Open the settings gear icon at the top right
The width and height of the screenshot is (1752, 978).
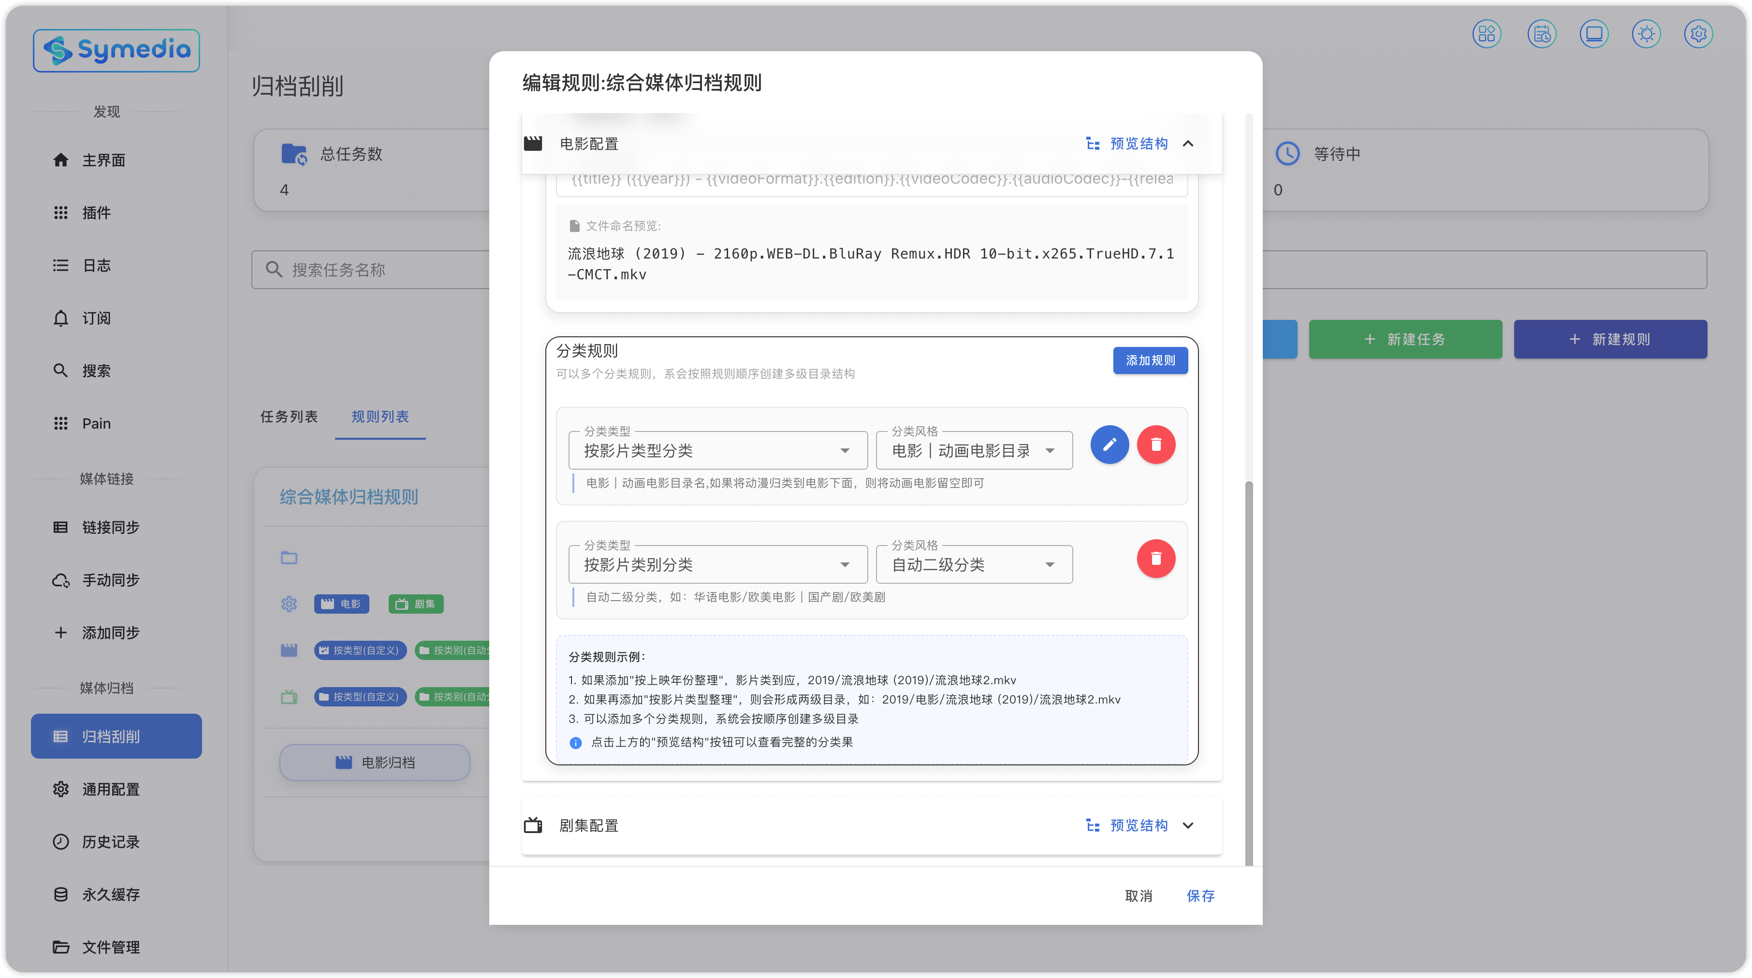[1698, 34]
